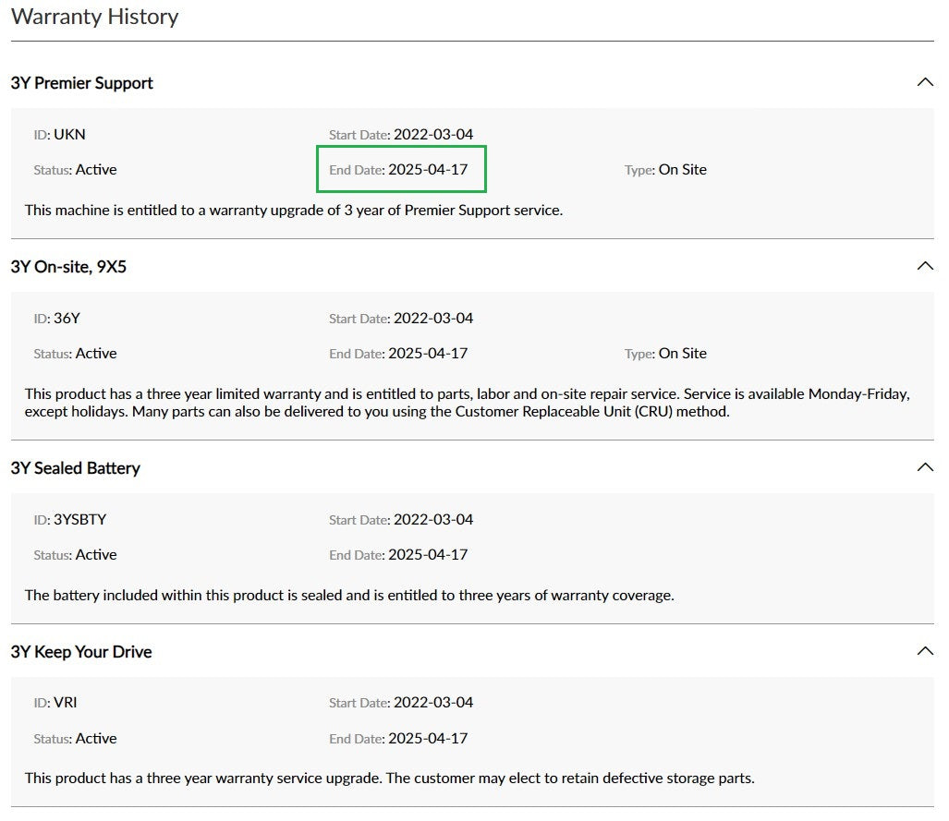Collapse the 3Y Premier Support section chevron
The image size is (949, 821).
point(925,82)
